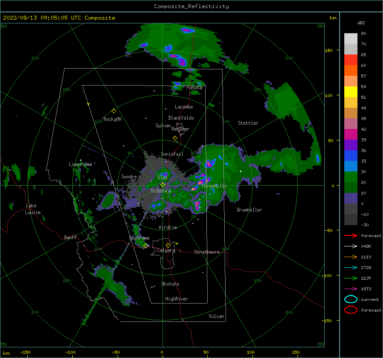
Task: Click the Lacombe label
Action: 184,107
